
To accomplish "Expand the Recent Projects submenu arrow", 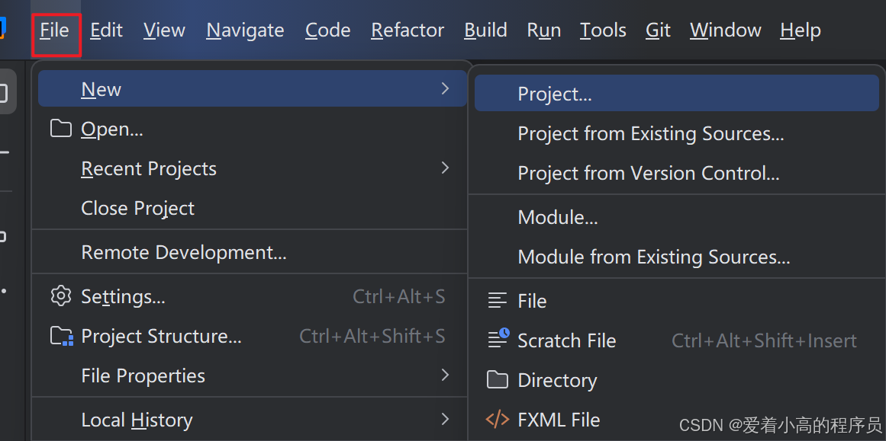I will (x=445, y=168).
